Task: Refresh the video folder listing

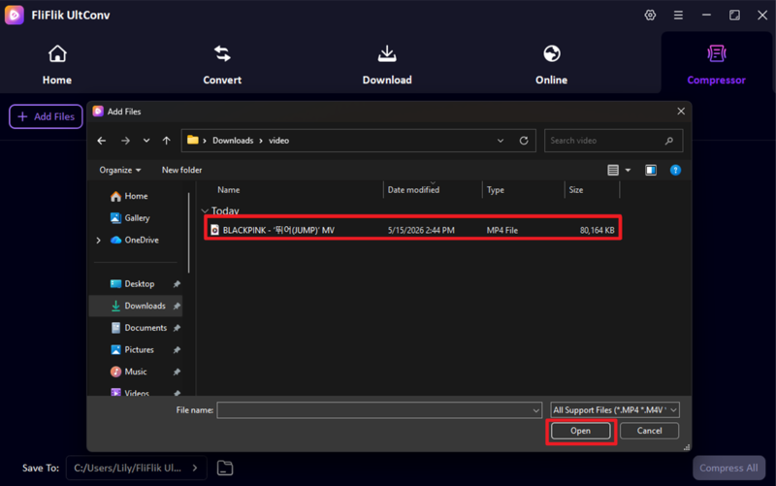Action: coord(524,141)
